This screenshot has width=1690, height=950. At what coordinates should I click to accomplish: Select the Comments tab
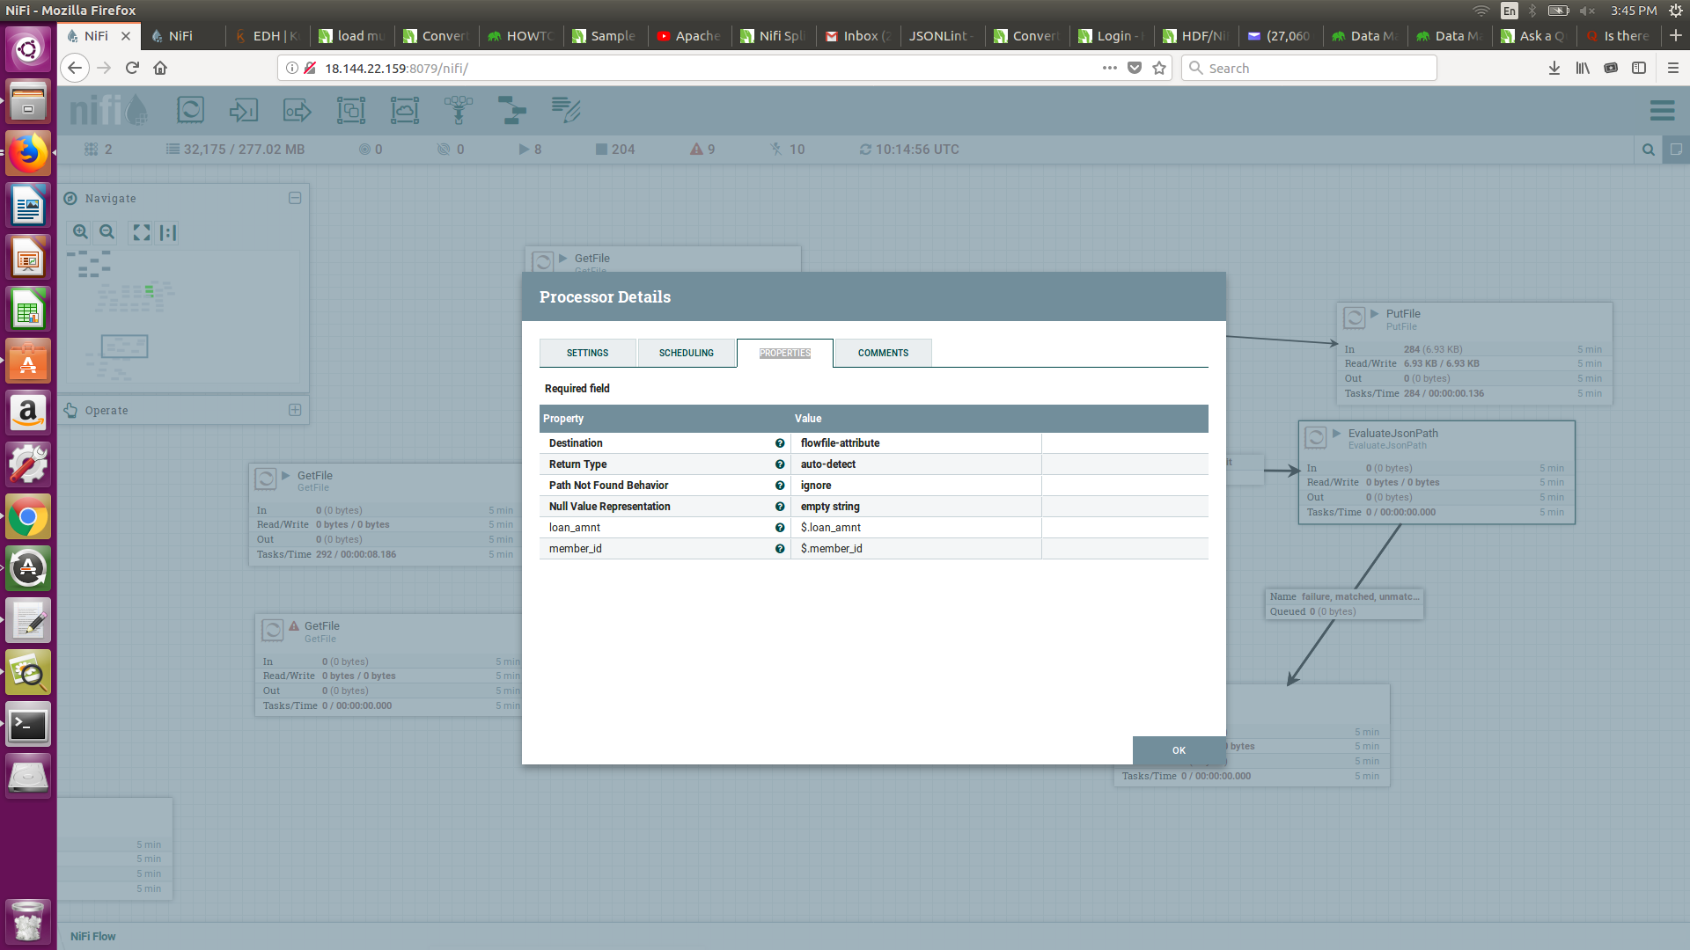(883, 353)
